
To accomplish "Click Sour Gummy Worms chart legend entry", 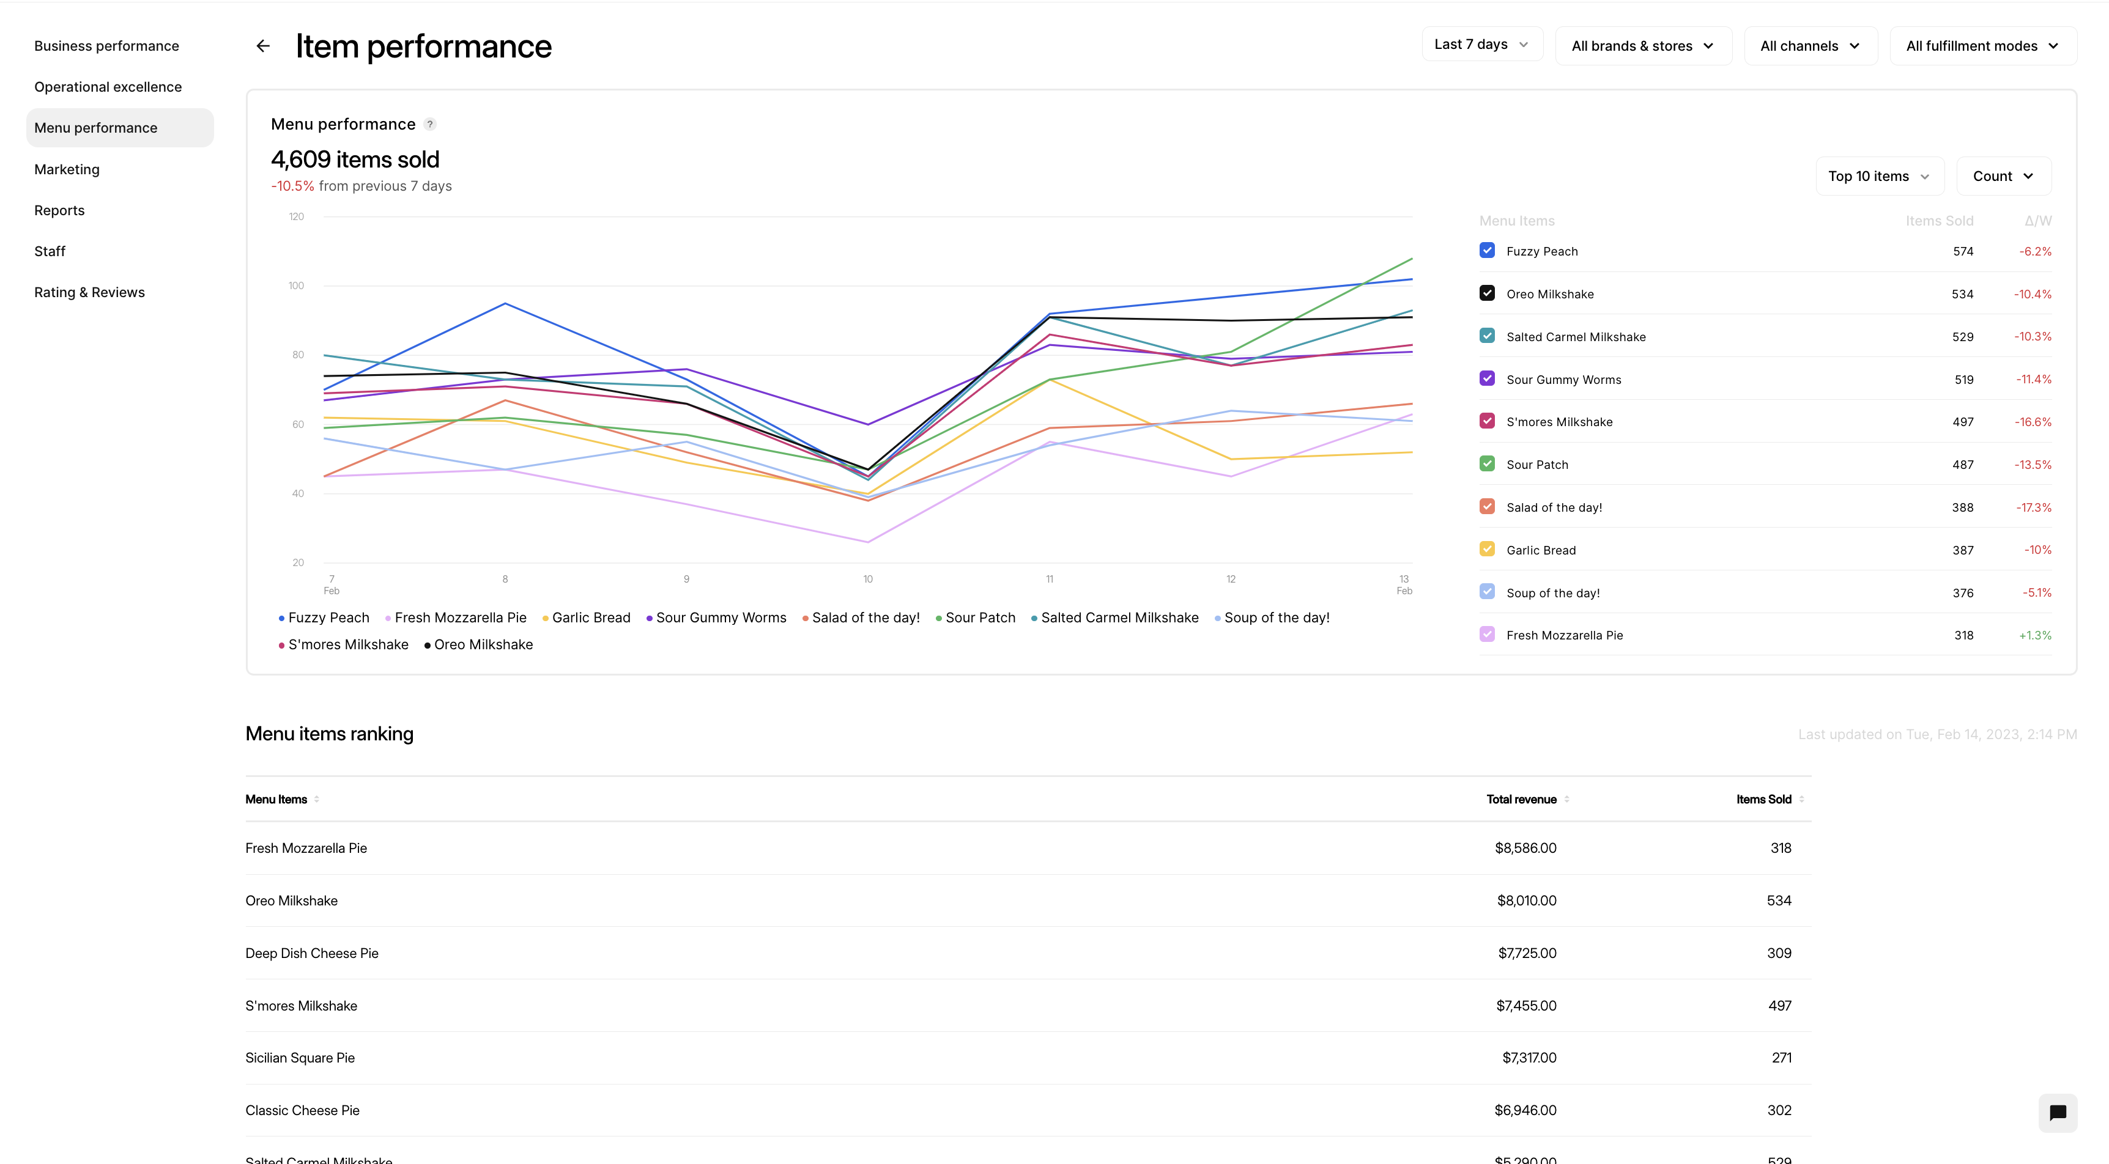I will (716, 617).
